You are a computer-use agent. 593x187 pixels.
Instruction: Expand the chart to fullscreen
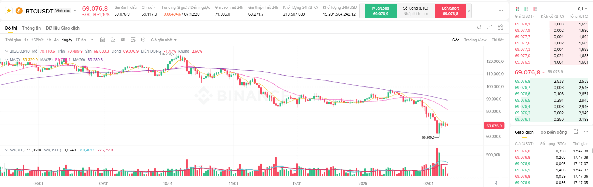click(489, 27)
